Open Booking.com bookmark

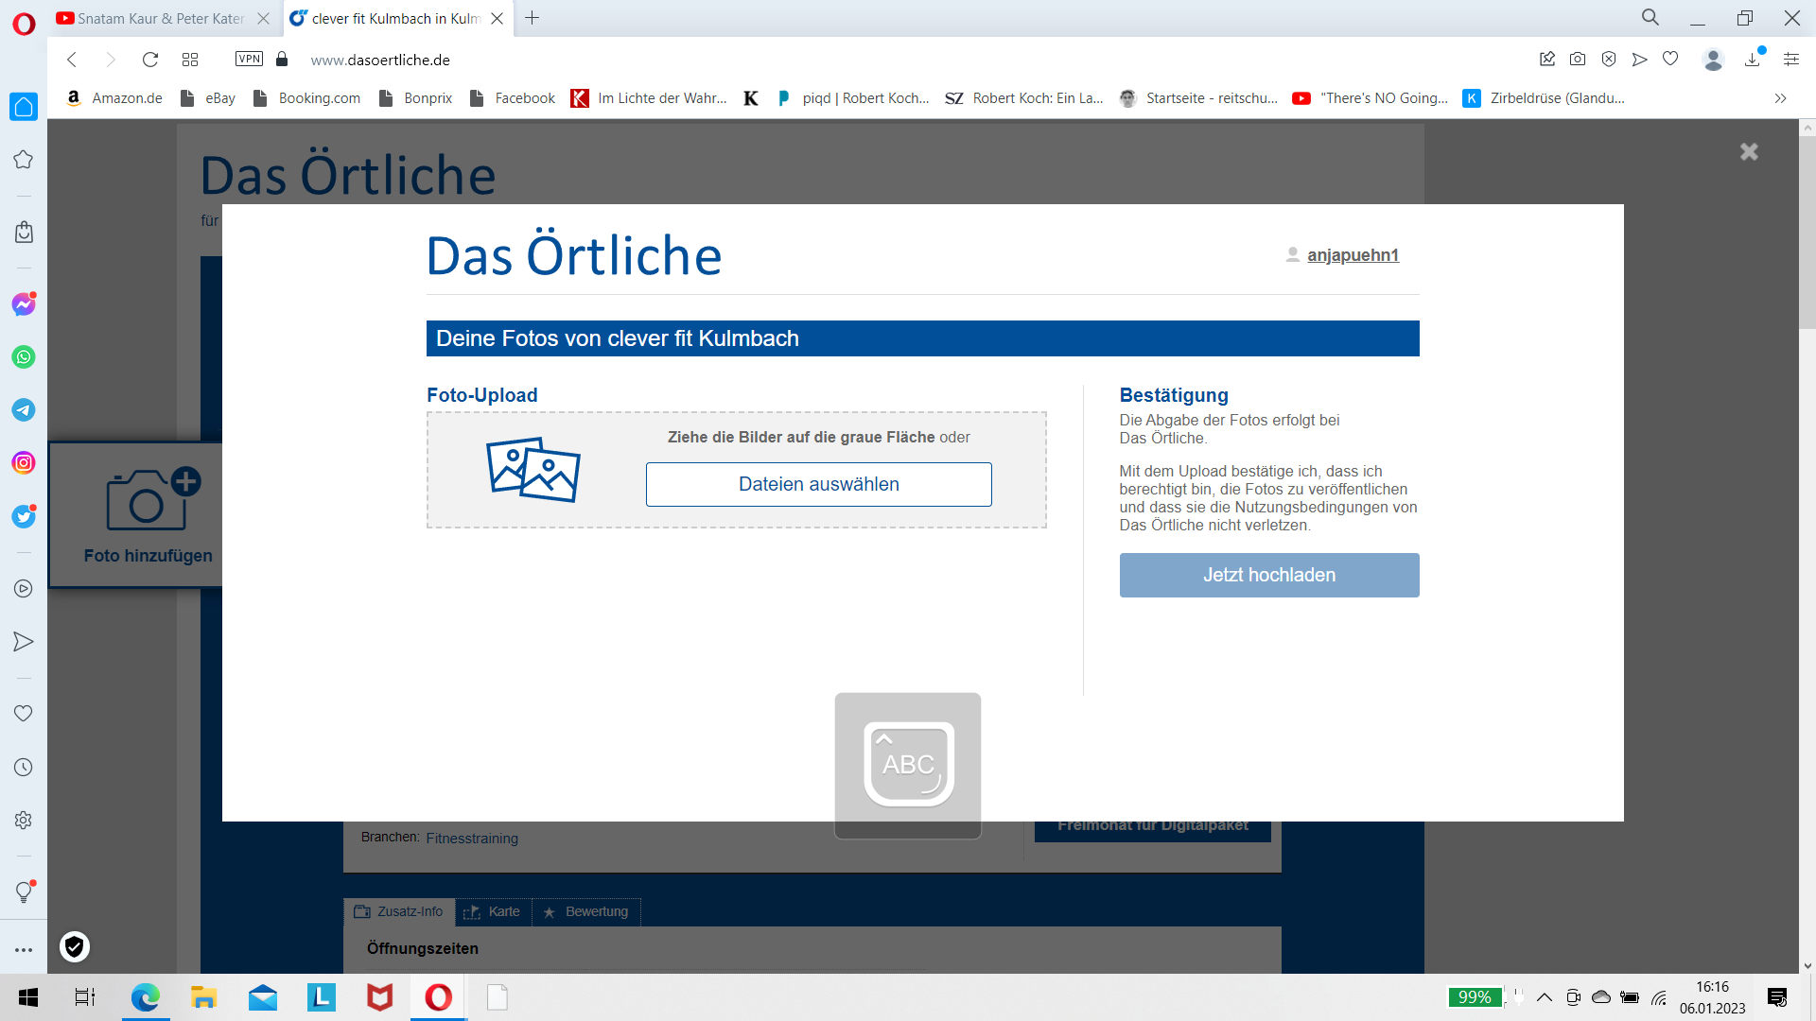tap(306, 98)
